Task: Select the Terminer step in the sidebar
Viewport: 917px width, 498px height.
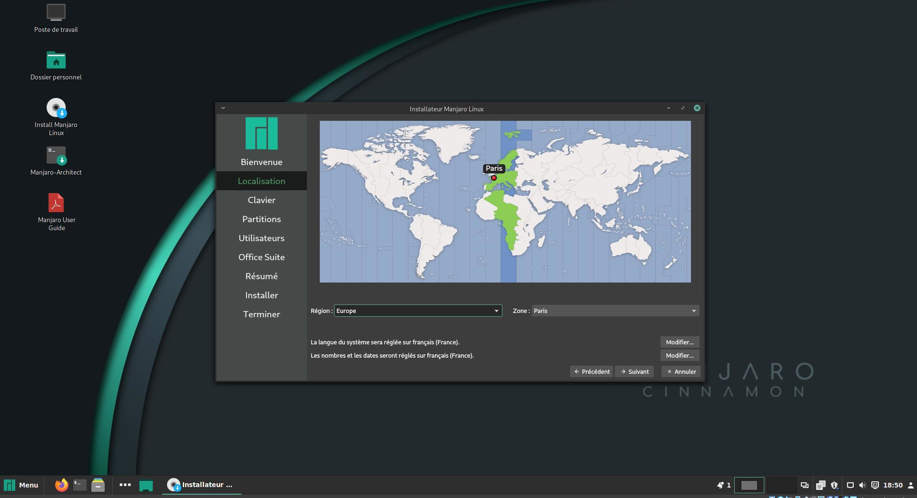Action: (x=261, y=314)
